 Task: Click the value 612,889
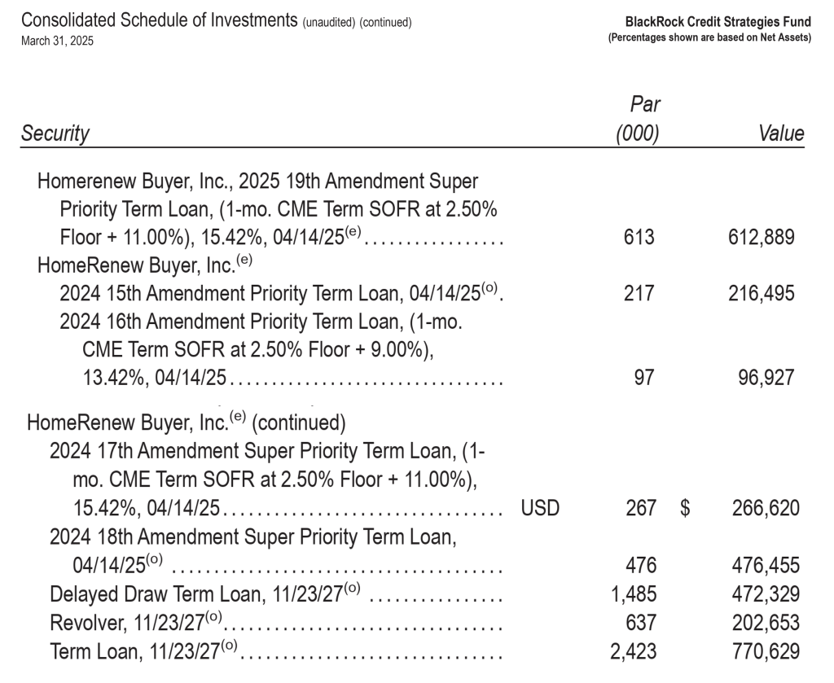[x=762, y=237]
